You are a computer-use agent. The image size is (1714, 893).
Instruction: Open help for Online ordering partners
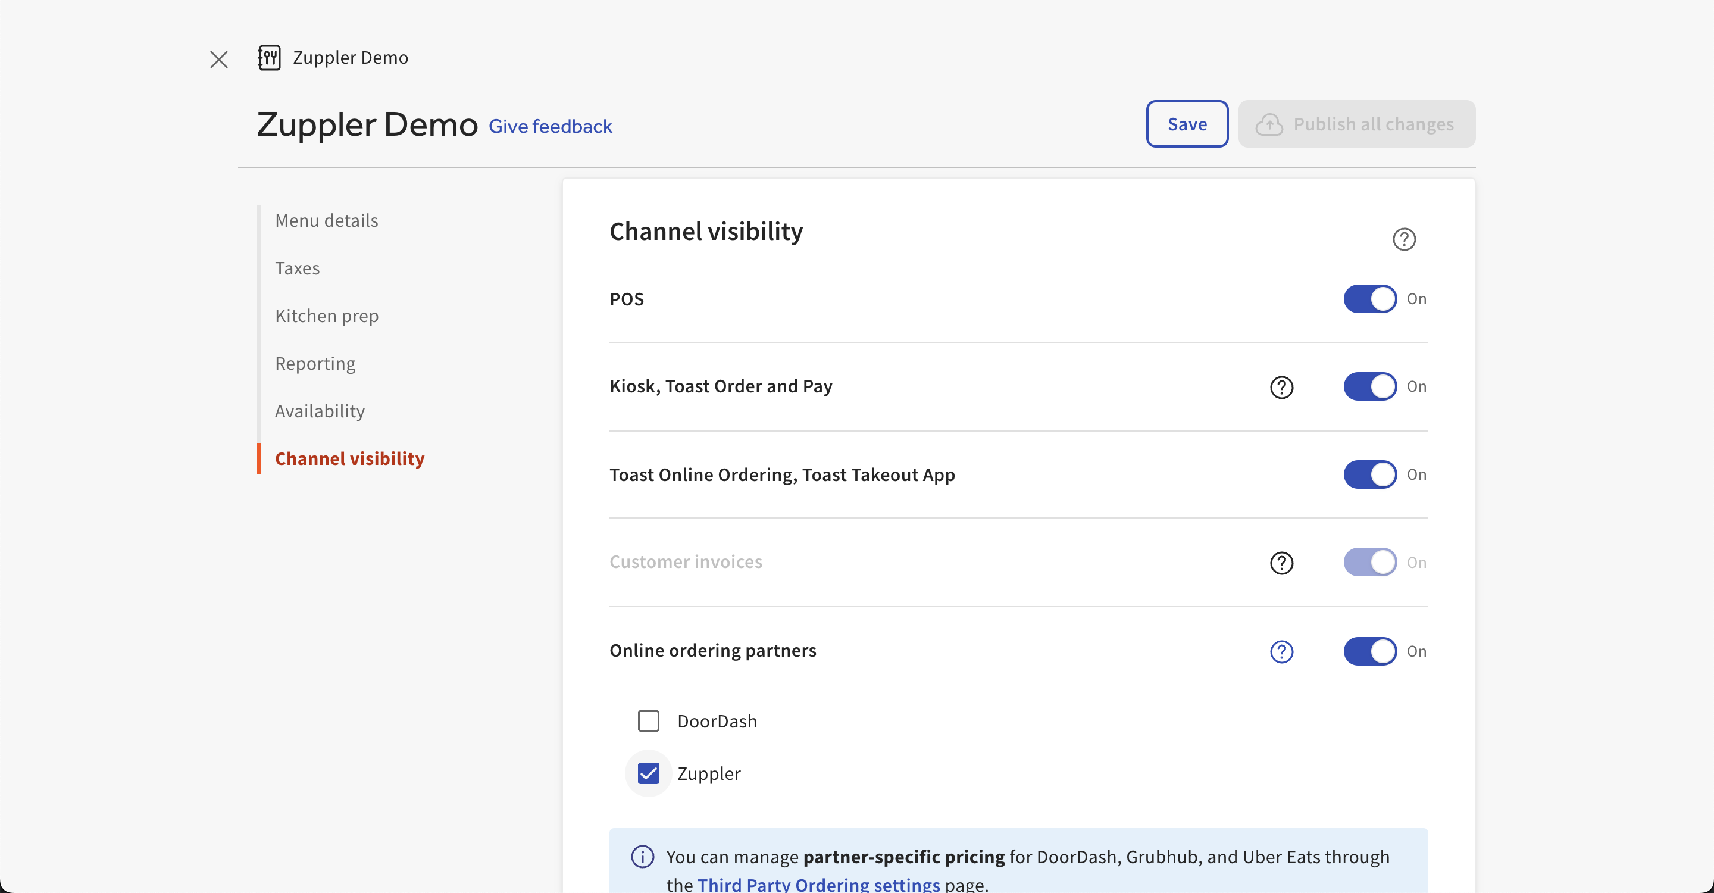[x=1281, y=651]
